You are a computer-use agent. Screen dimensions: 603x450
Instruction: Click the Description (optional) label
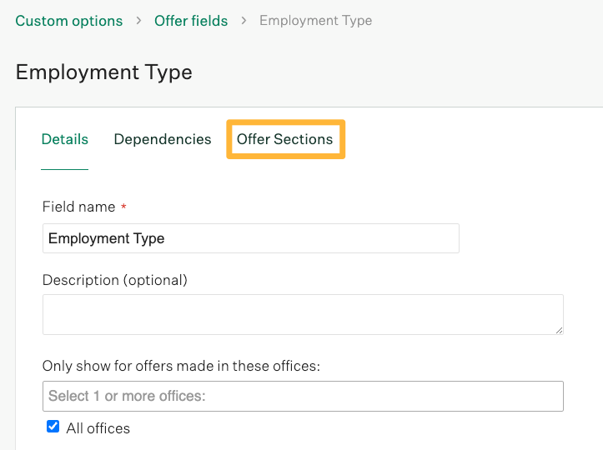115,280
